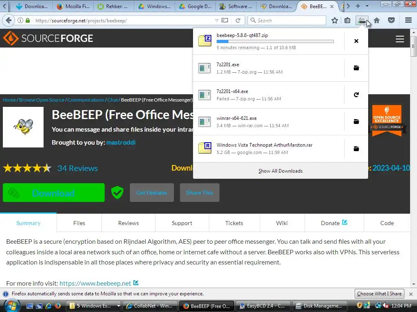The width and height of the screenshot is (417, 312).
Task: Open the Windows Start menu
Action: tap(11, 305)
